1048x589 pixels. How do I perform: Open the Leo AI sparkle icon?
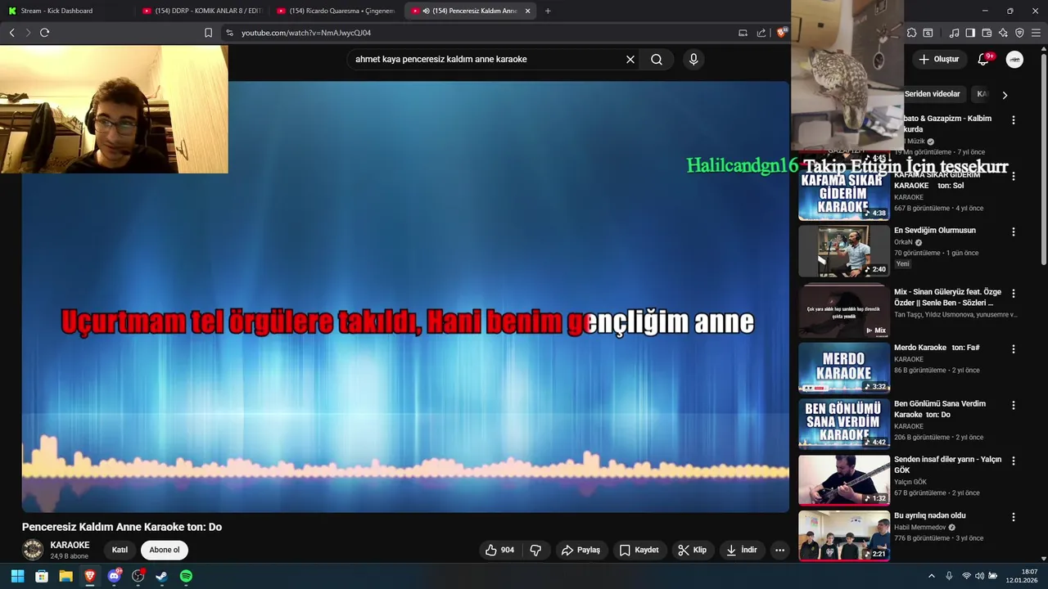point(1003,33)
